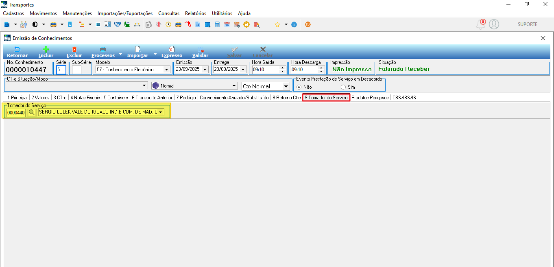Click the user profile avatar icon
The height and width of the screenshot is (267, 554).
click(494, 24)
